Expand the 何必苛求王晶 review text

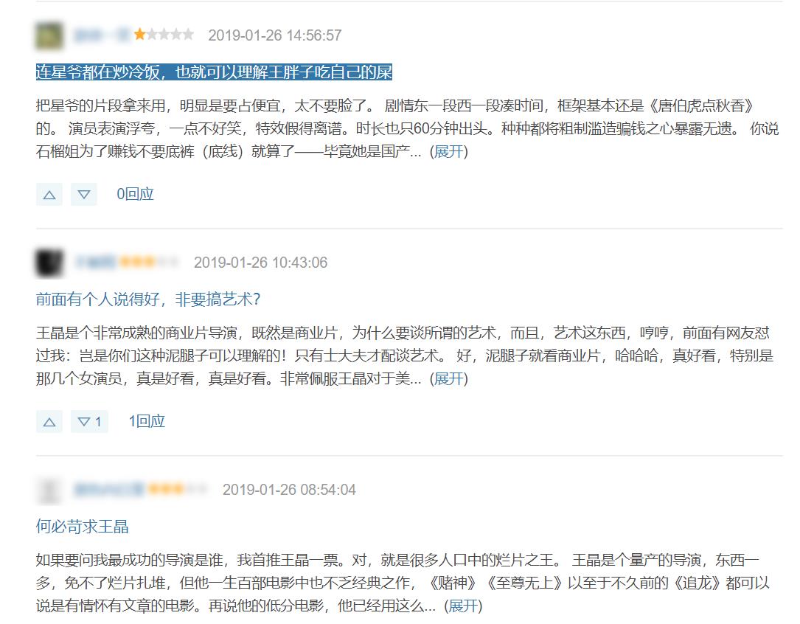coord(463,606)
